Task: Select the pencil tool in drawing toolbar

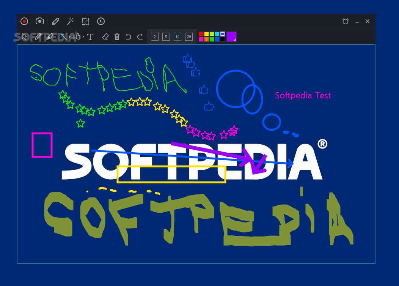Action: coord(38,37)
